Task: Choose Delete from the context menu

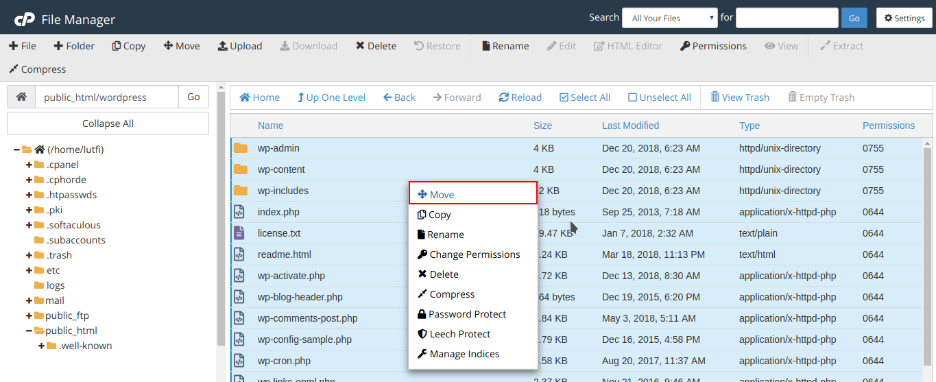Action: pyautogui.click(x=472, y=274)
